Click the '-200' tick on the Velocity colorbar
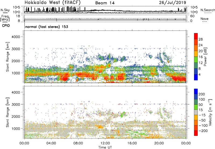 point(203,131)
